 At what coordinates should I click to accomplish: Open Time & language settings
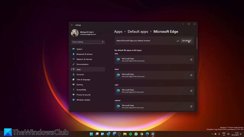point(88,80)
